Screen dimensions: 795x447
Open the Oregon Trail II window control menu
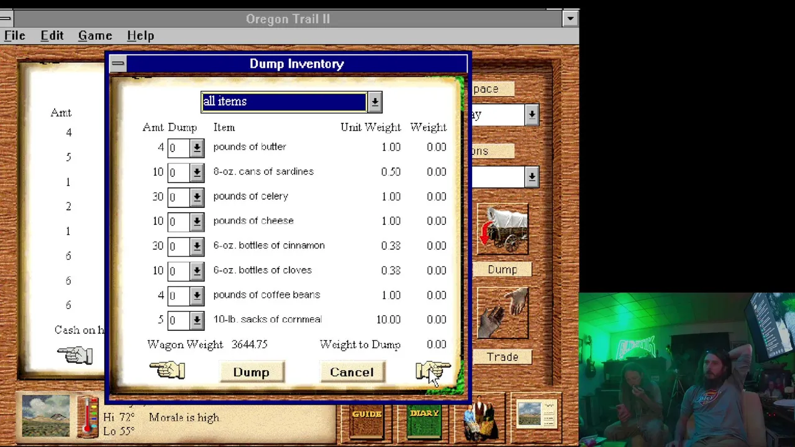[5, 19]
